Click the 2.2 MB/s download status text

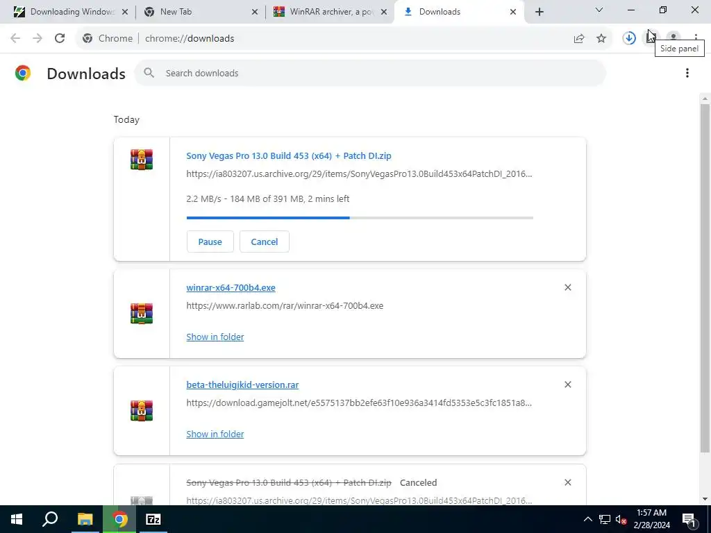267,198
